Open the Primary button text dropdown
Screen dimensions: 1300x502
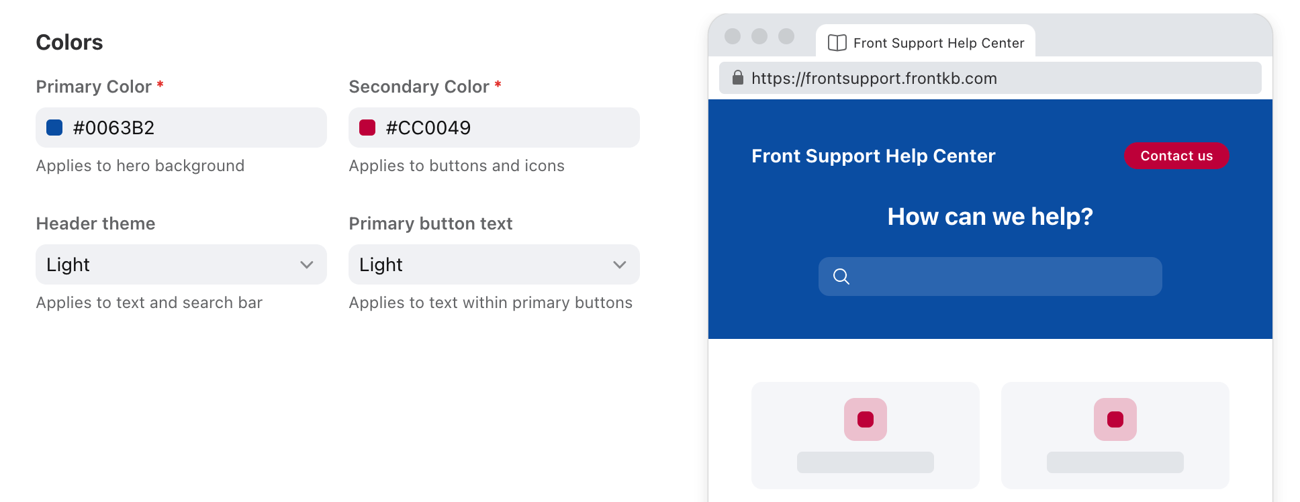point(494,264)
